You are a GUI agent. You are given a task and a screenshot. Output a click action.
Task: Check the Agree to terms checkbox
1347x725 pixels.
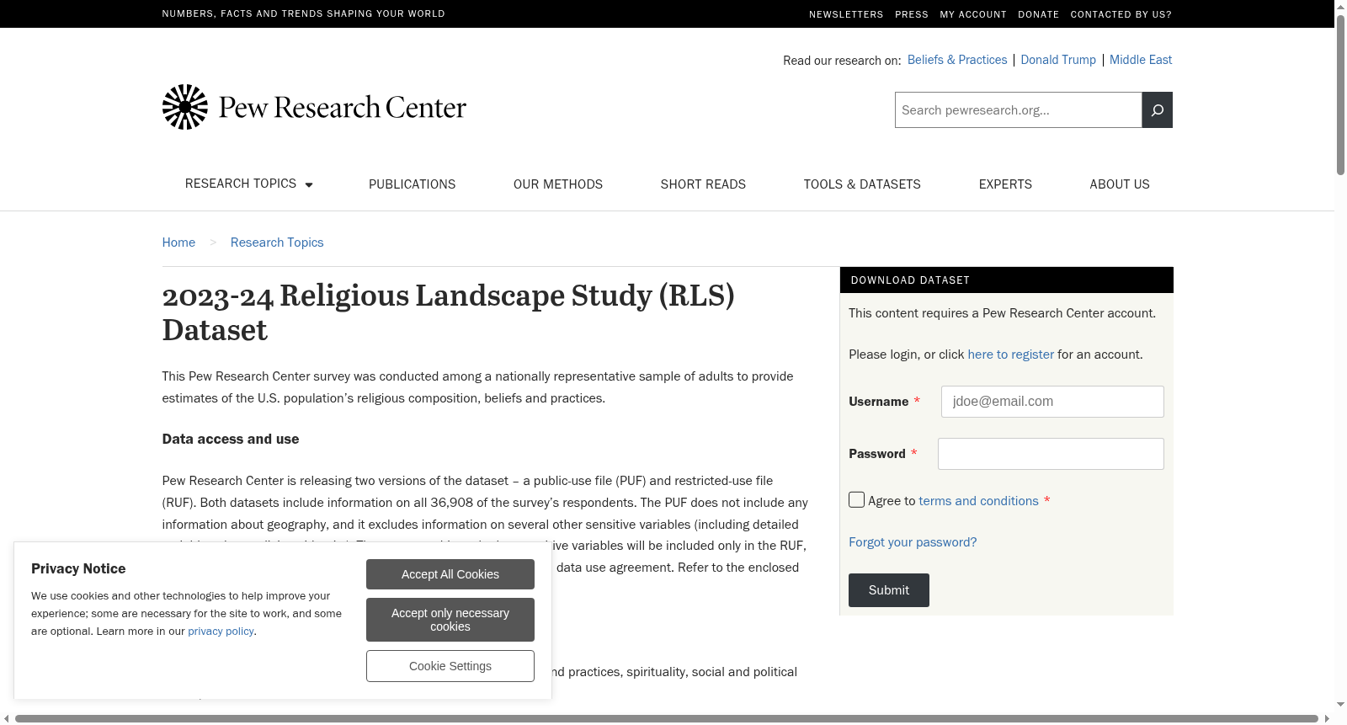856,500
